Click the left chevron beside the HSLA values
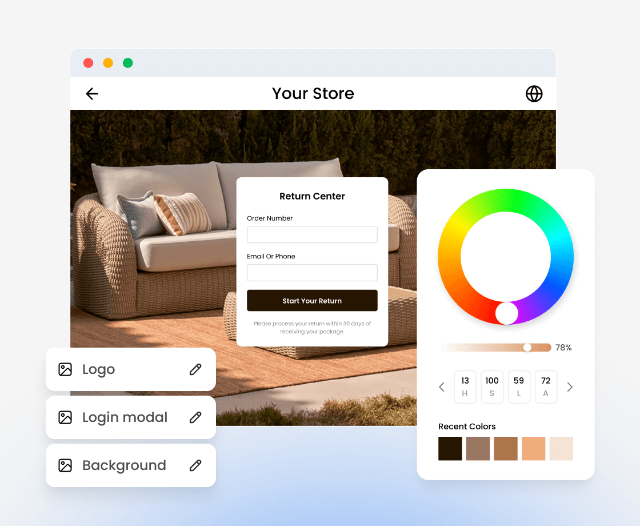The width and height of the screenshot is (640, 526). (x=442, y=387)
